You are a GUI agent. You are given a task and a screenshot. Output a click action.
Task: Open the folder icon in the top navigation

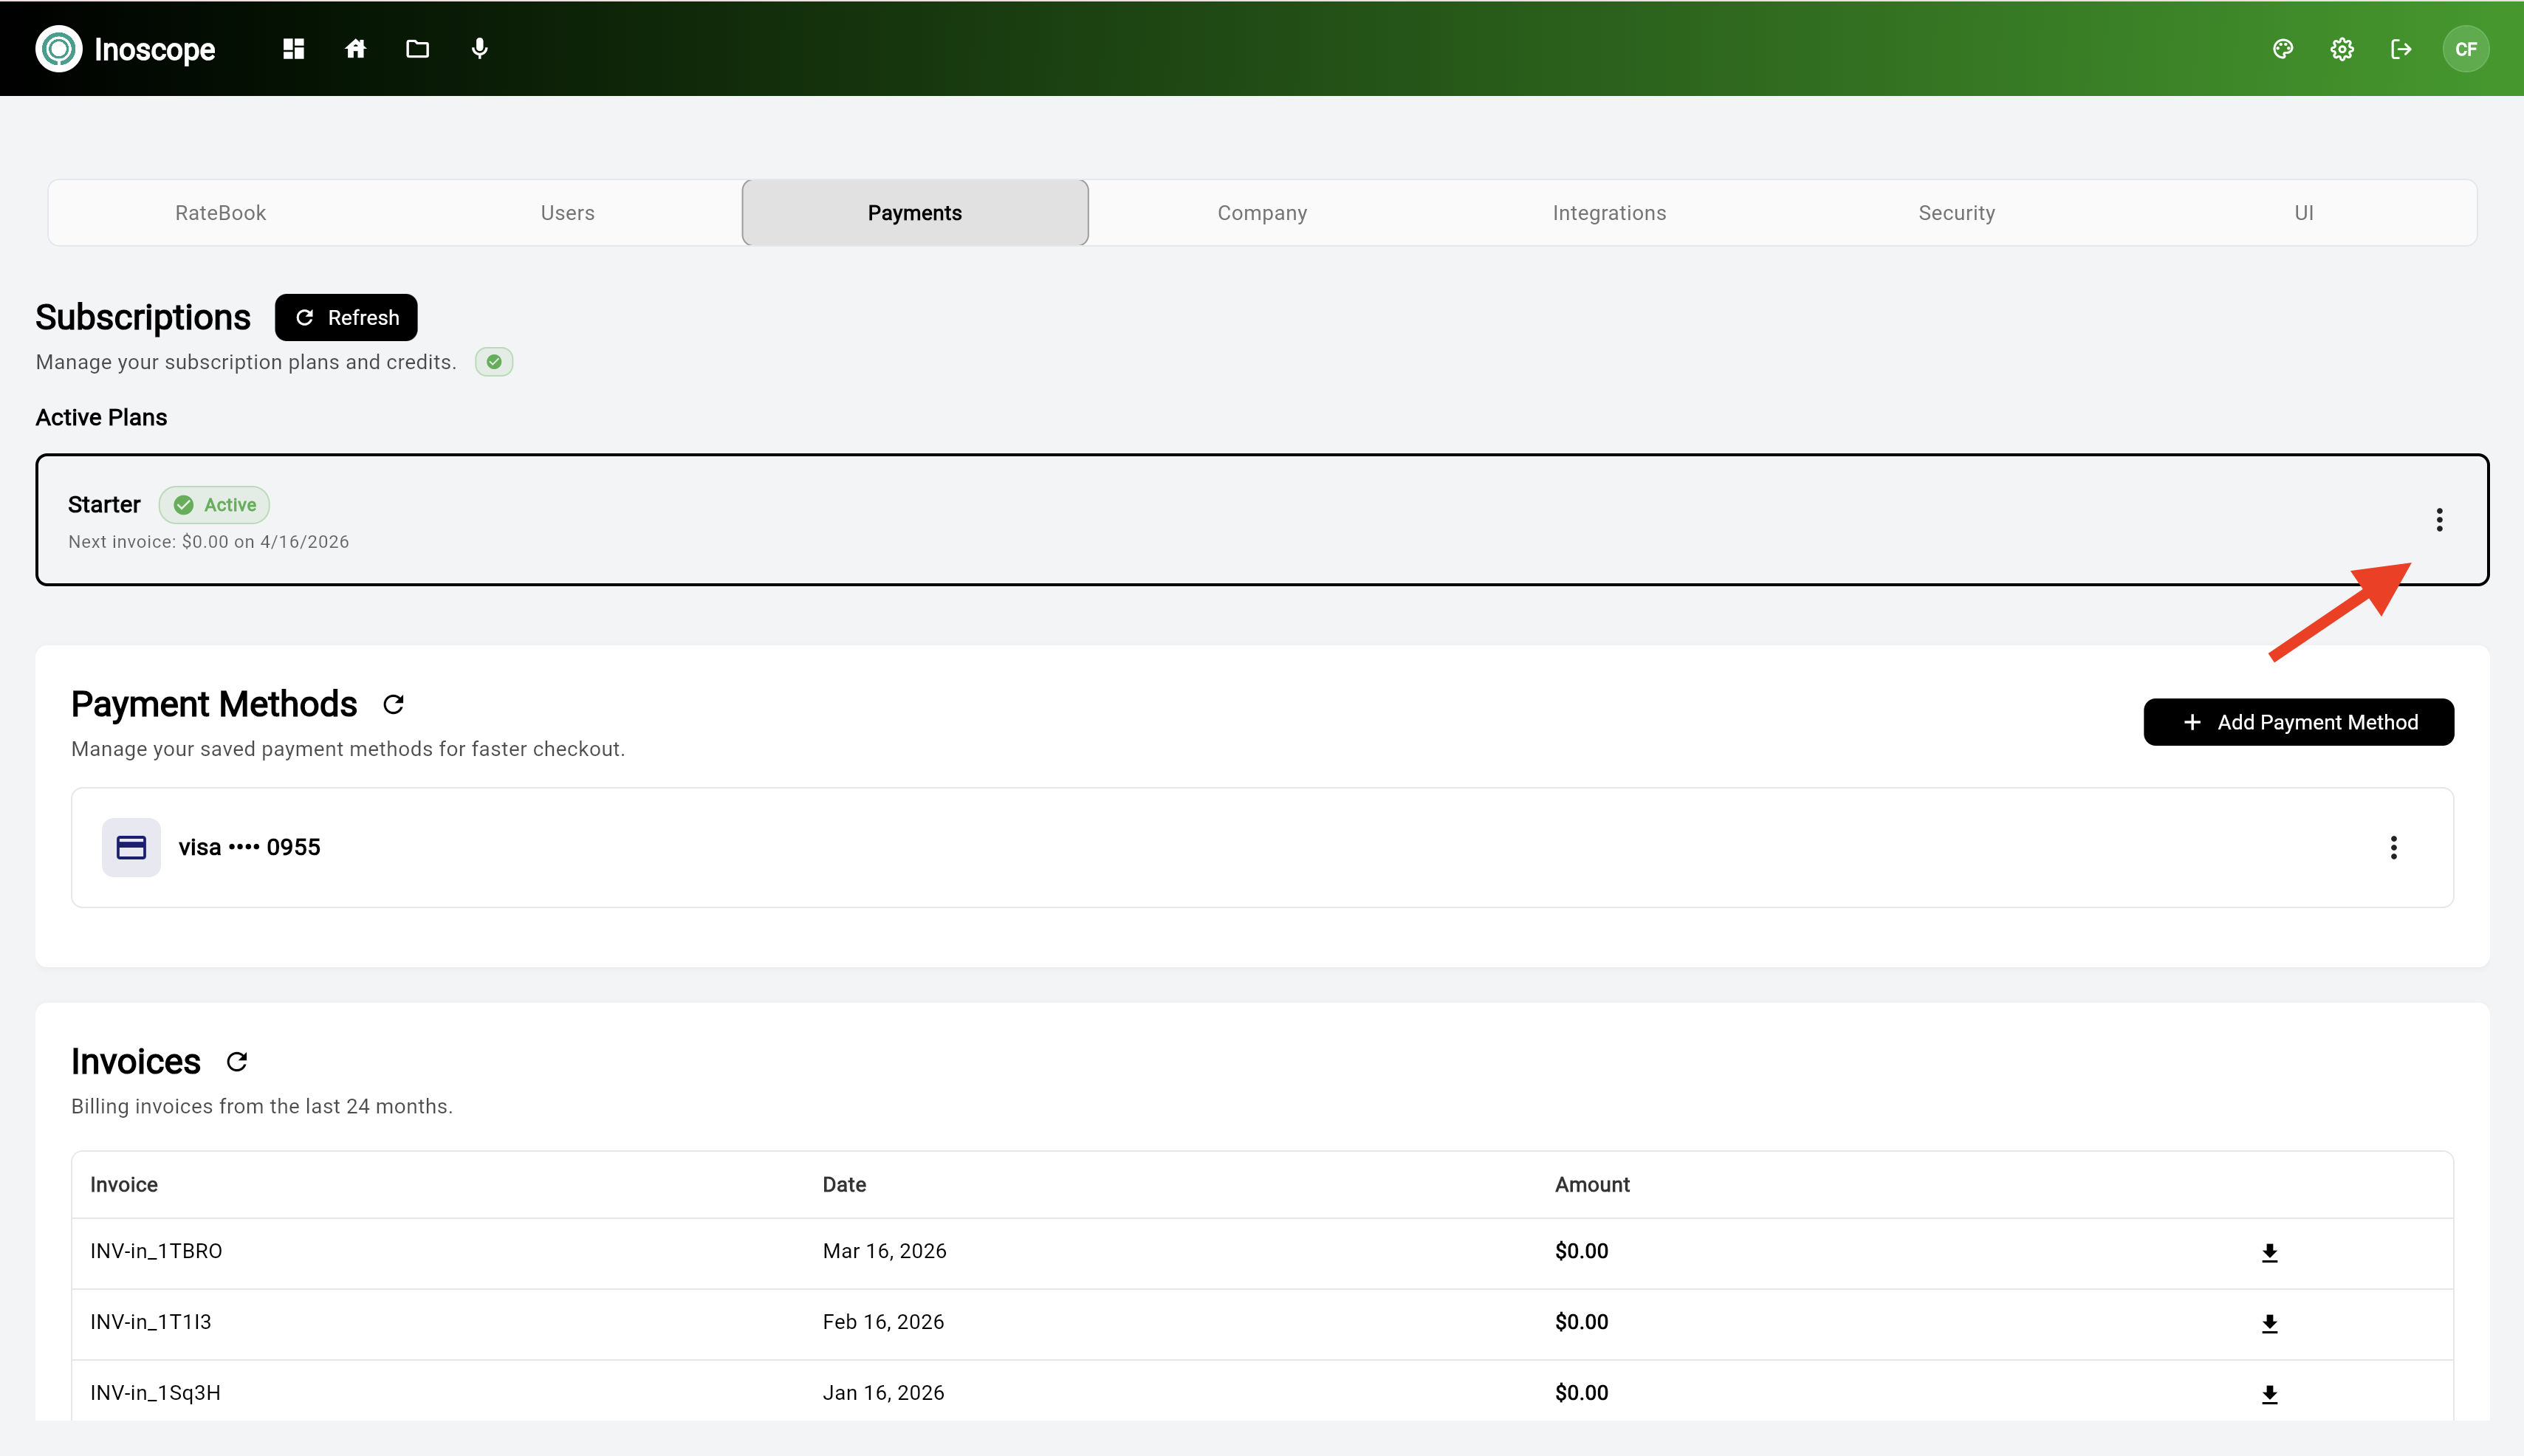pyautogui.click(x=417, y=48)
